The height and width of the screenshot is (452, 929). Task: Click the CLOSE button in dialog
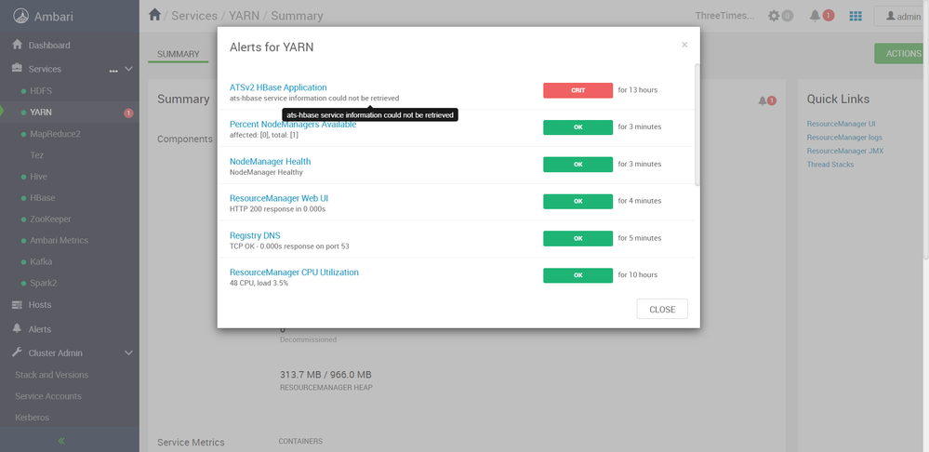pyautogui.click(x=662, y=309)
